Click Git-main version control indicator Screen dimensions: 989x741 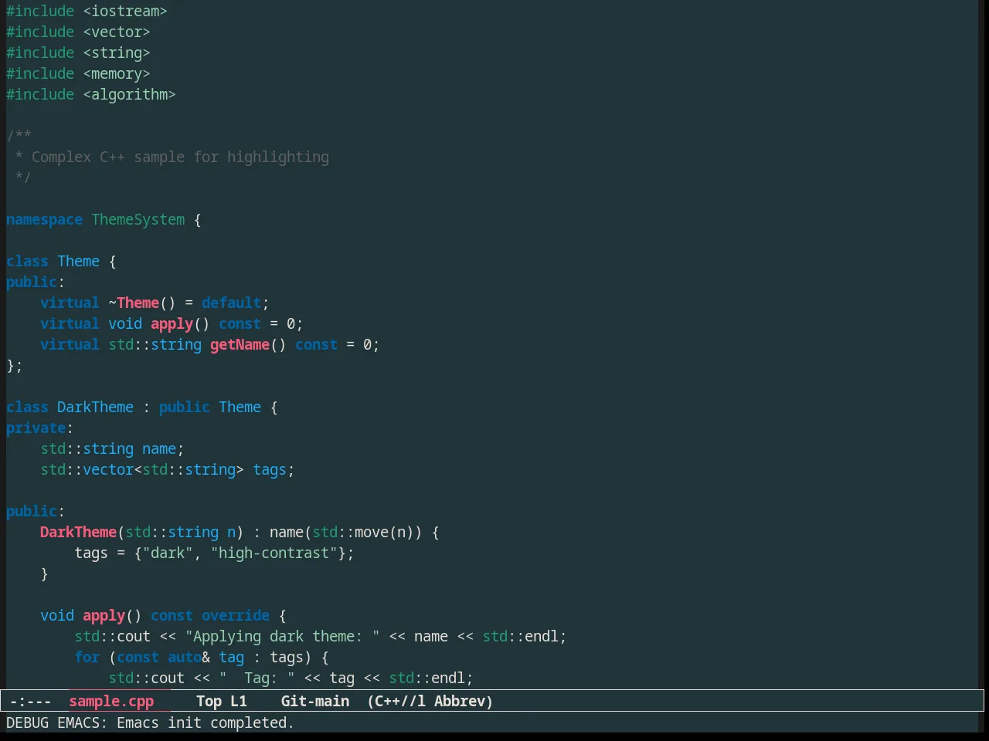pyautogui.click(x=315, y=701)
